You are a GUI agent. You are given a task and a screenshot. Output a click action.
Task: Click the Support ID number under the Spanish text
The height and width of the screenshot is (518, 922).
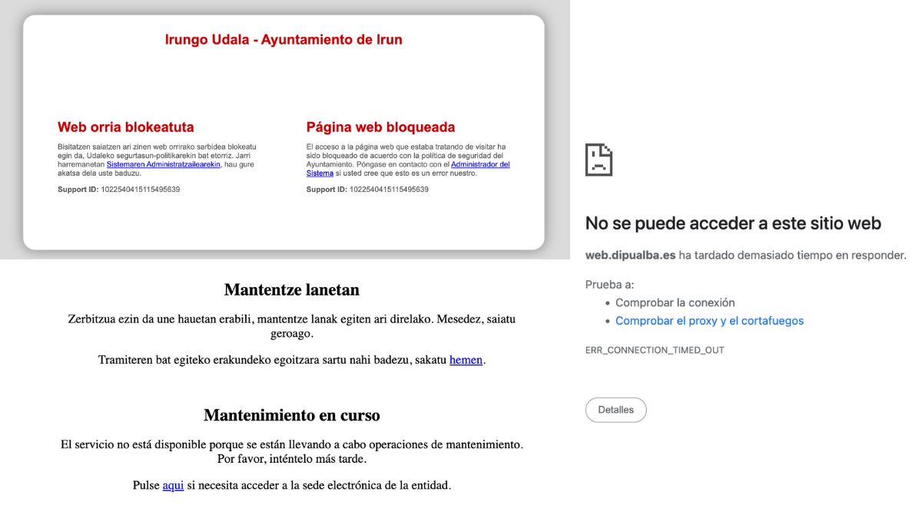(389, 189)
